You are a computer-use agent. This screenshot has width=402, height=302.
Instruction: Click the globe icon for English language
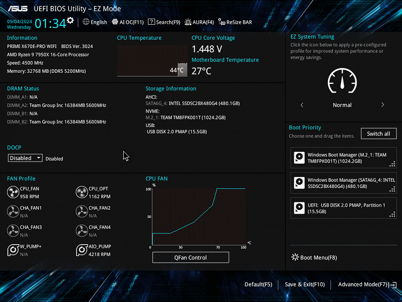pos(86,22)
